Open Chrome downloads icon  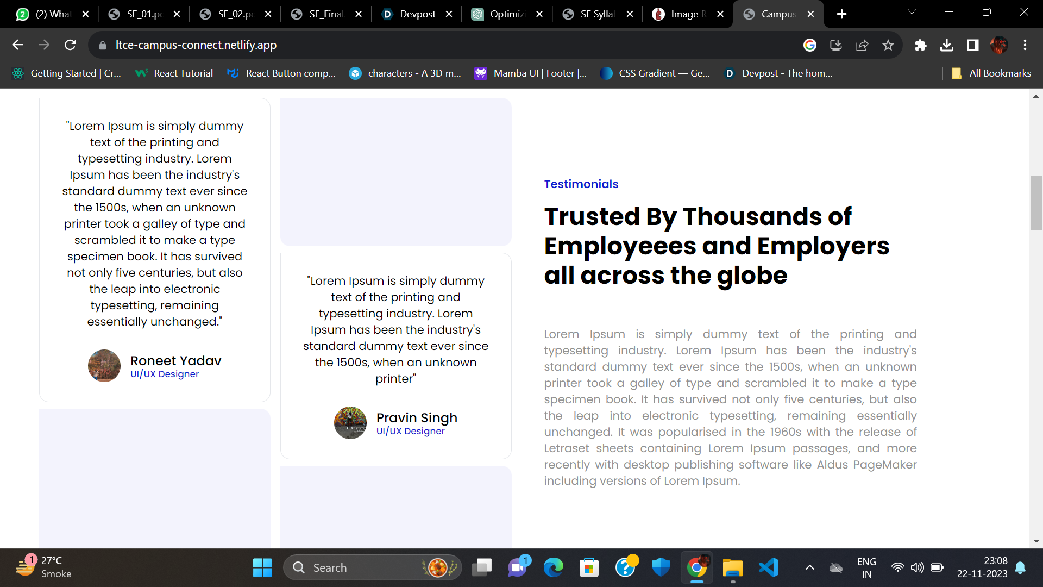pos(946,45)
